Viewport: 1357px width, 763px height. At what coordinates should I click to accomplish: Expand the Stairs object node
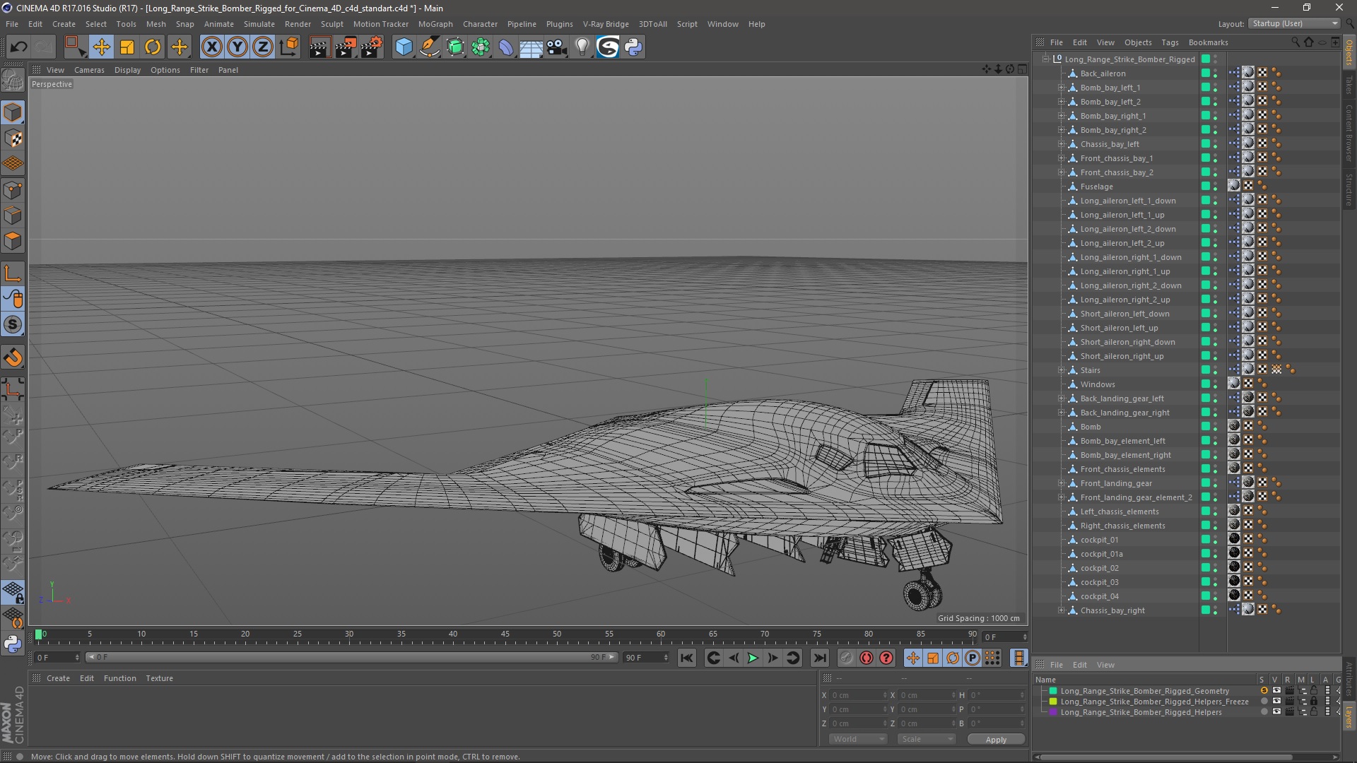[x=1061, y=370]
